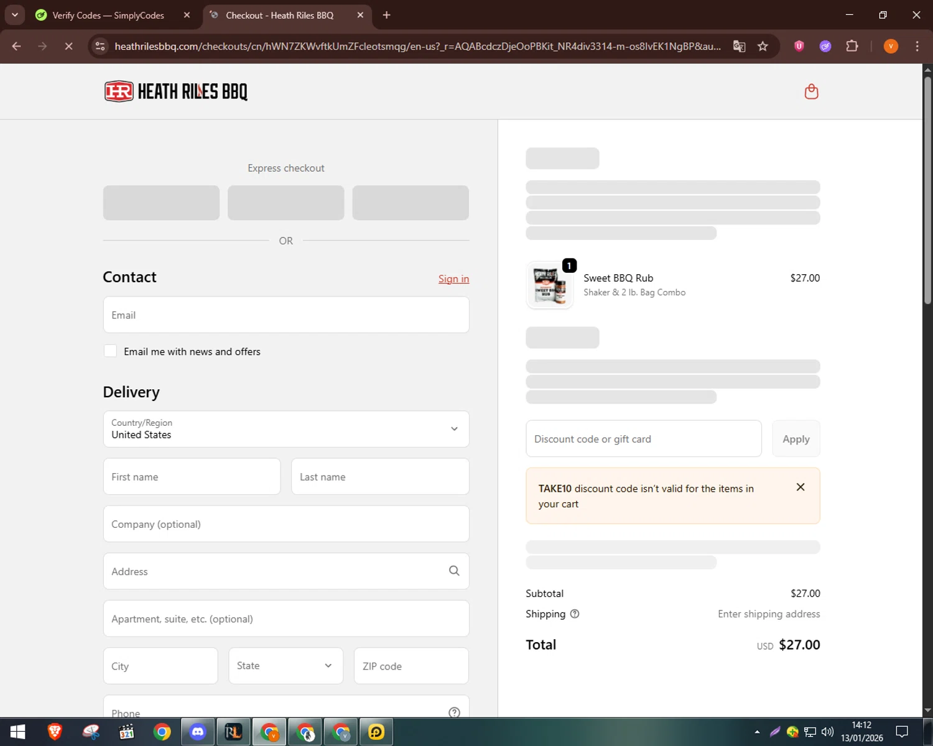
Task: View site information icon in address bar
Action: (100, 46)
